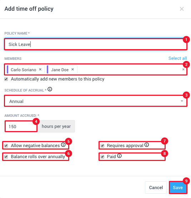Click the dropdown arrow in schedule field
The image size is (191, 198).
(x=182, y=101)
